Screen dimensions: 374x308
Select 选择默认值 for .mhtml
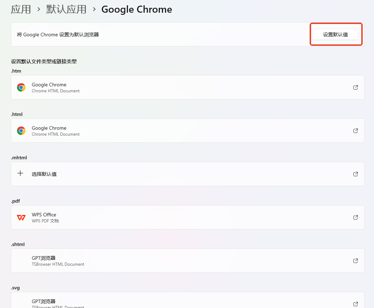[x=44, y=174]
